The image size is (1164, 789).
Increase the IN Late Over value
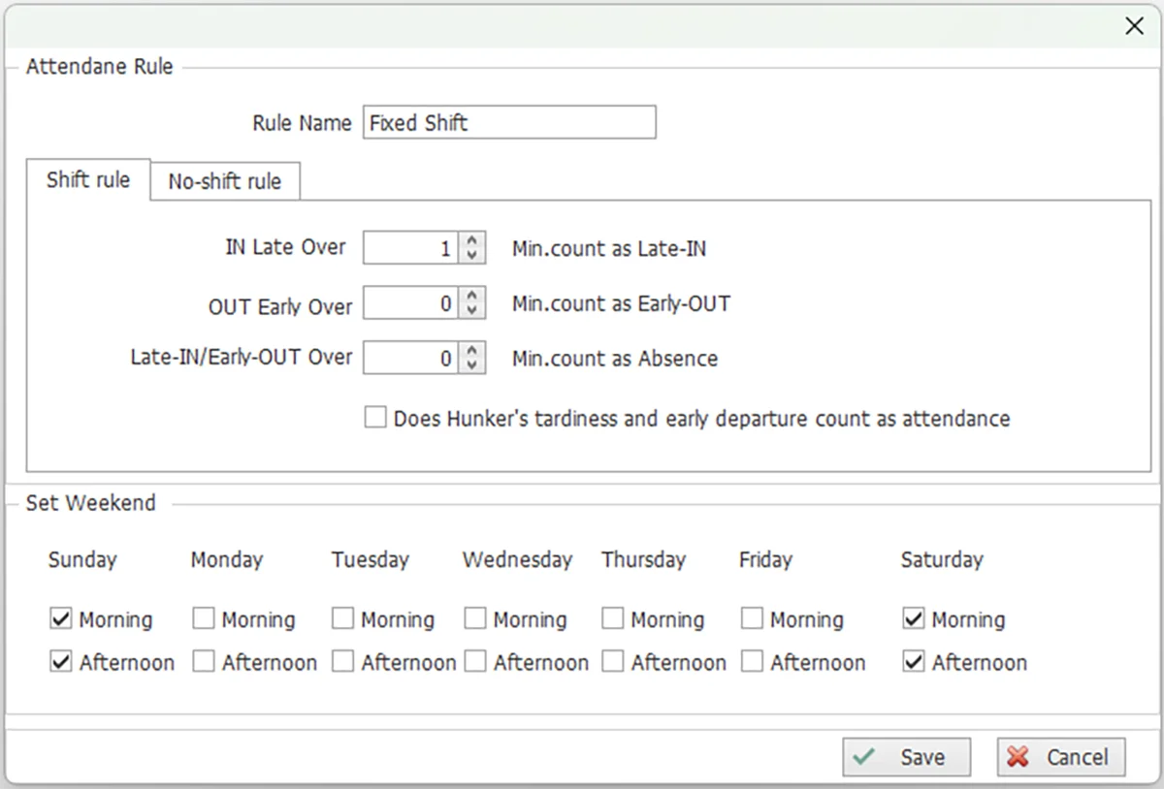(x=471, y=240)
